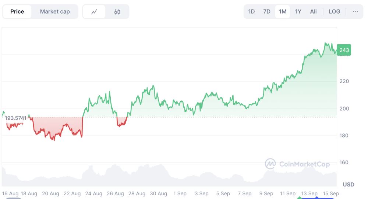Switch to candlestick chart view
Image resolution: width=368 pixels, height=199 pixels.
click(117, 12)
